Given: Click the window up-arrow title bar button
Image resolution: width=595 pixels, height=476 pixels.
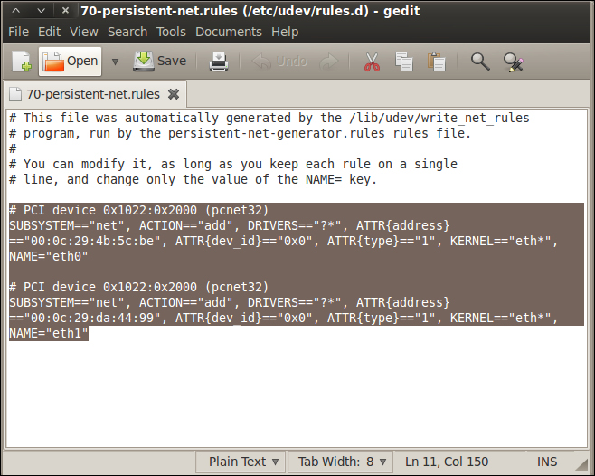Looking at the screenshot, I should [15, 11].
